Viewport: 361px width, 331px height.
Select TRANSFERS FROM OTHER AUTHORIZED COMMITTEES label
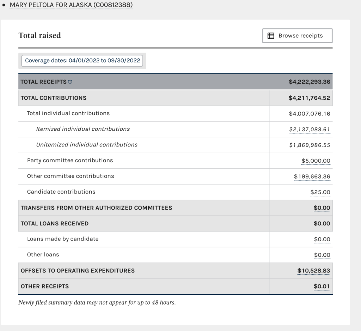96,208
